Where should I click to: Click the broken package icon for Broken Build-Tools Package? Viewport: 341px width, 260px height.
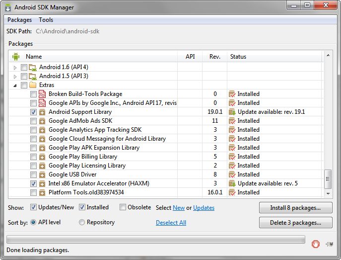[x=42, y=94]
